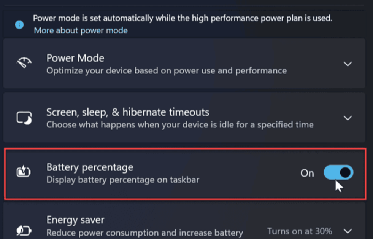Click the Turns on at 30% status text

[300, 231]
